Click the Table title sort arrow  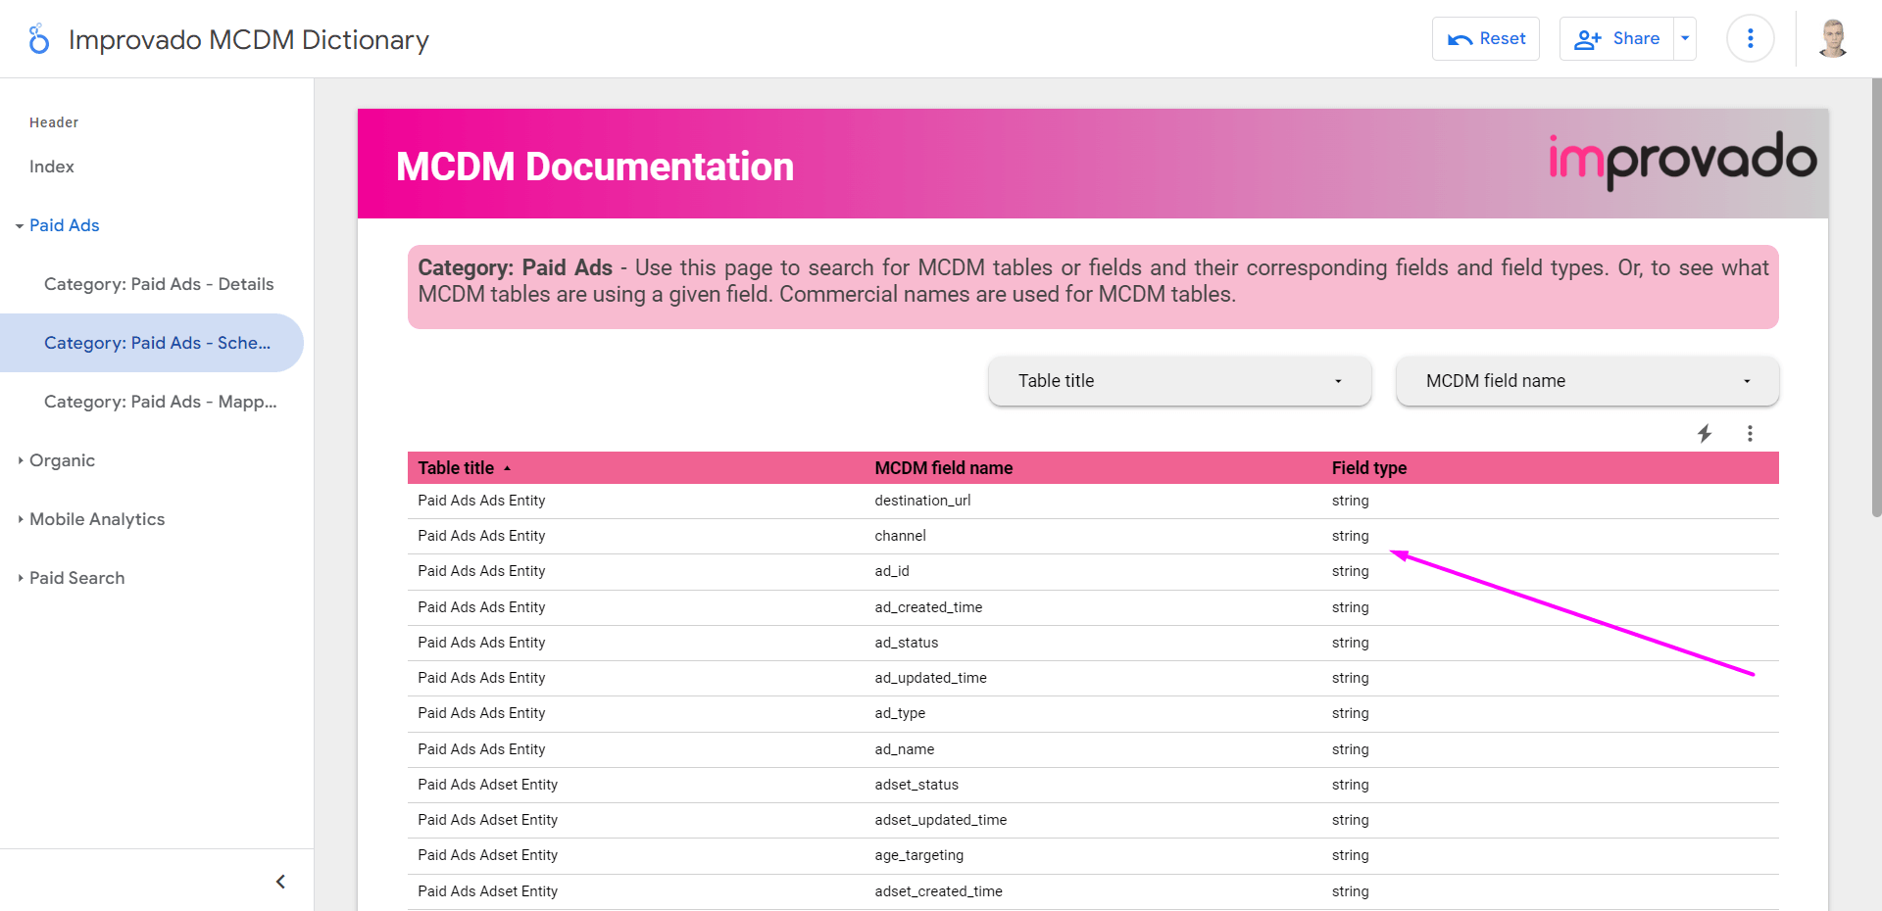coord(507,468)
